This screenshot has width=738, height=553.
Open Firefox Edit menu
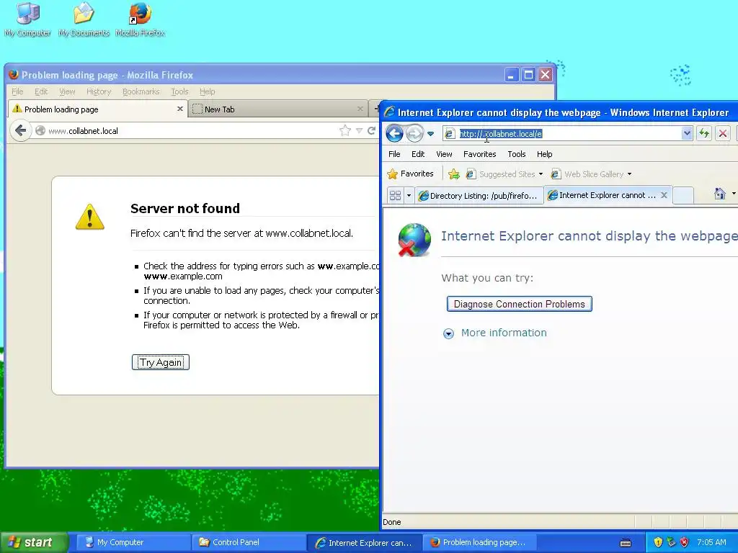(41, 91)
